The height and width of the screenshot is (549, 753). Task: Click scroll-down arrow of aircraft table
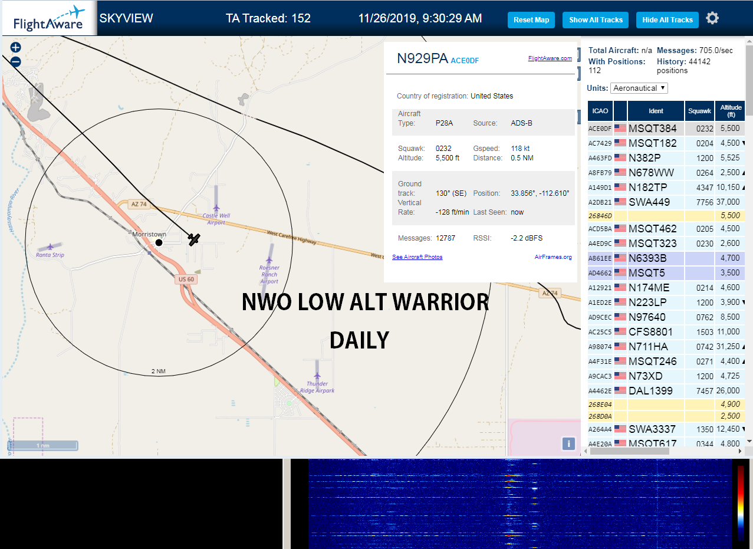click(x=749, y=440)
